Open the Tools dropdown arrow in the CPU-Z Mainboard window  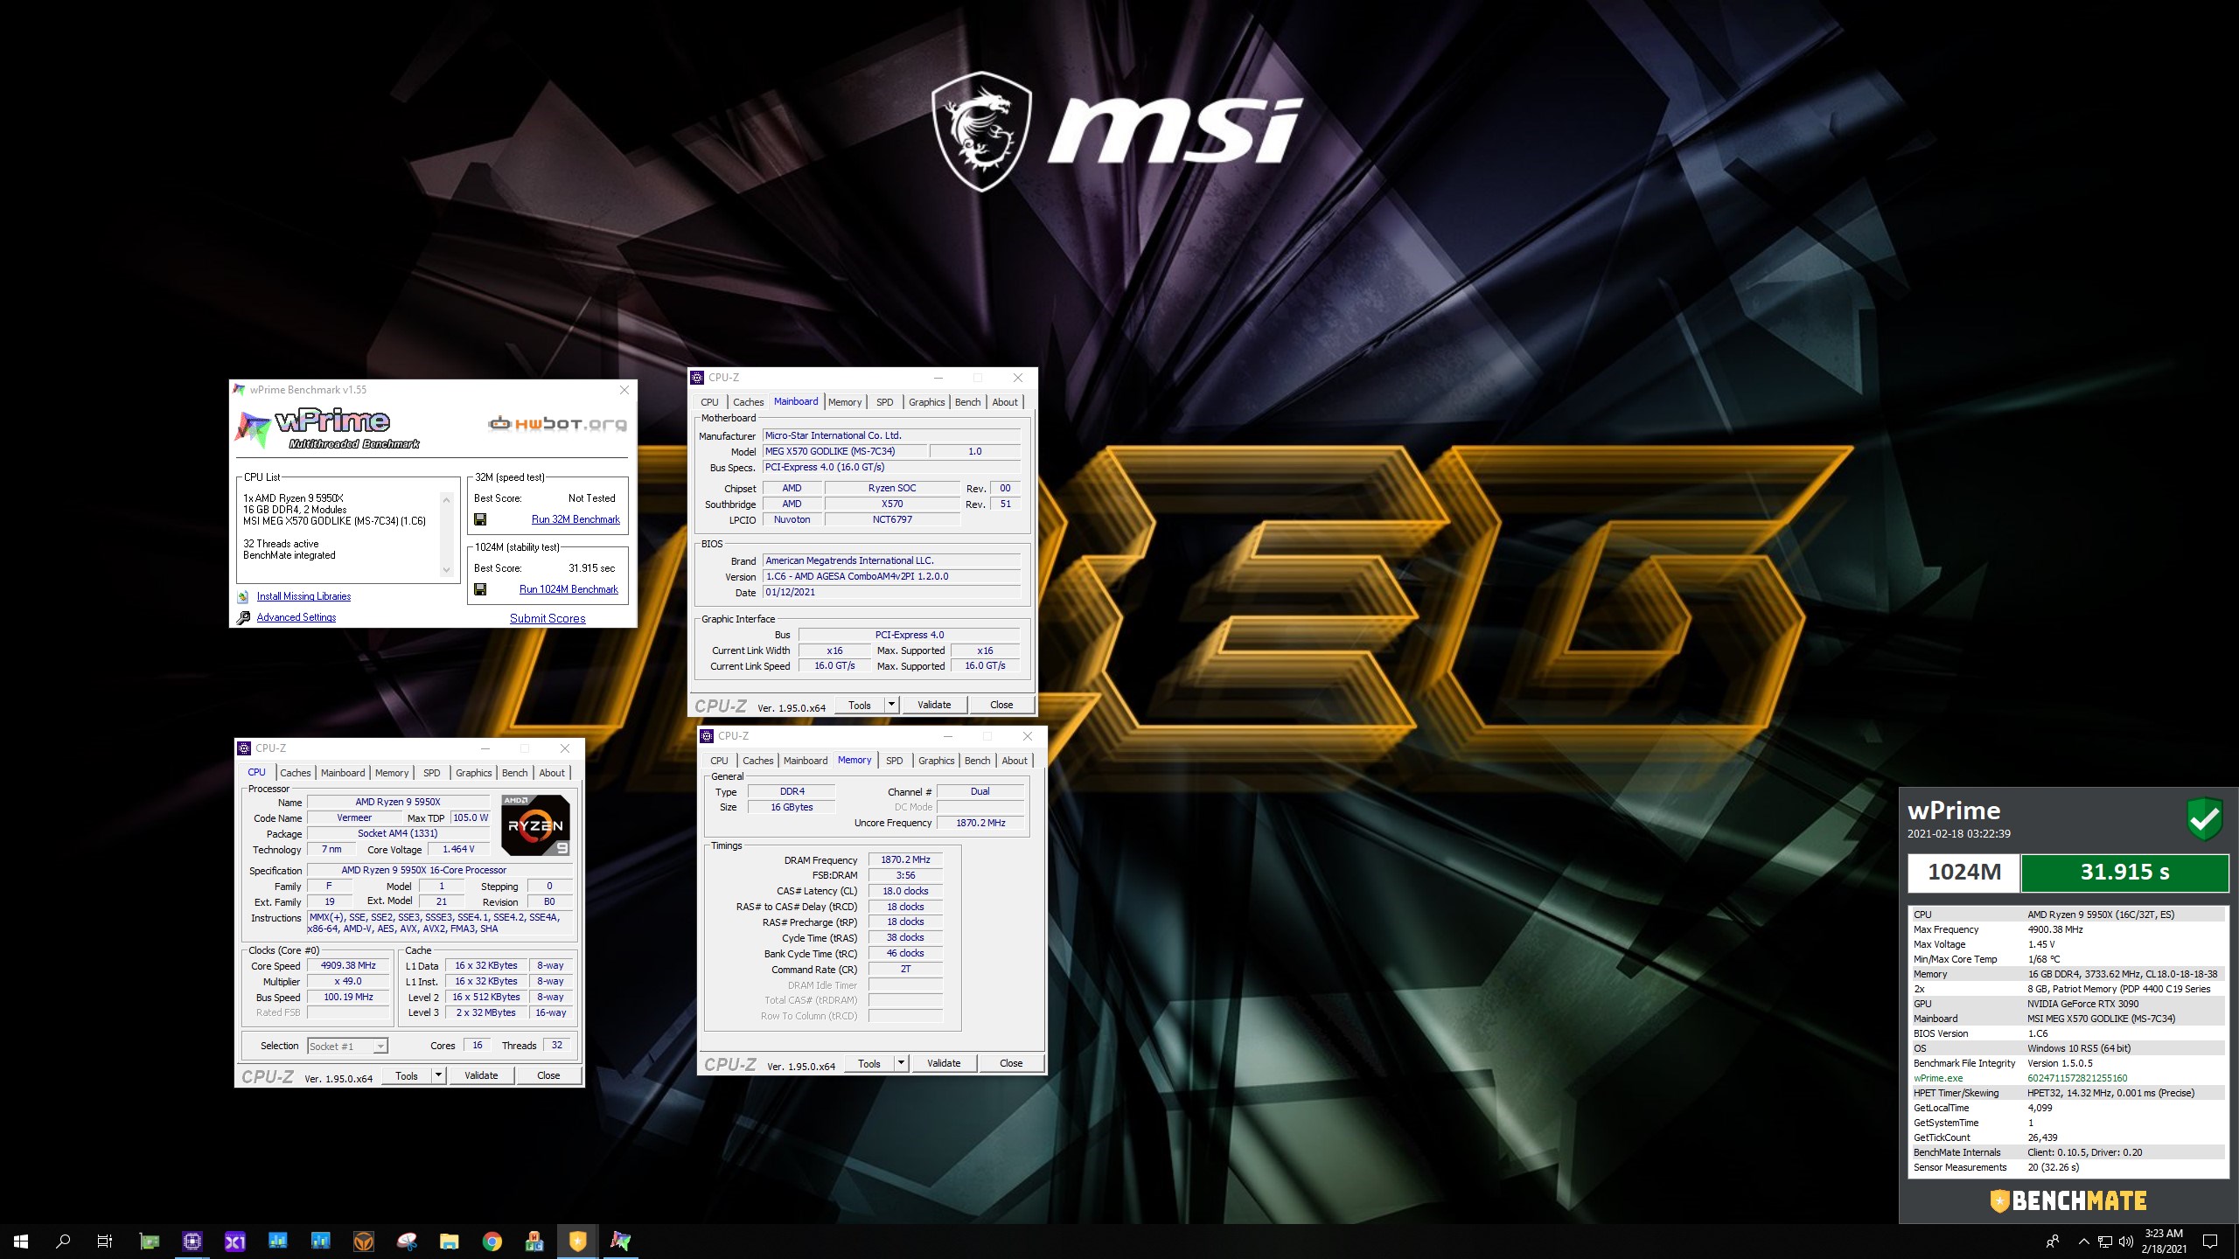[x=892, y=705]
